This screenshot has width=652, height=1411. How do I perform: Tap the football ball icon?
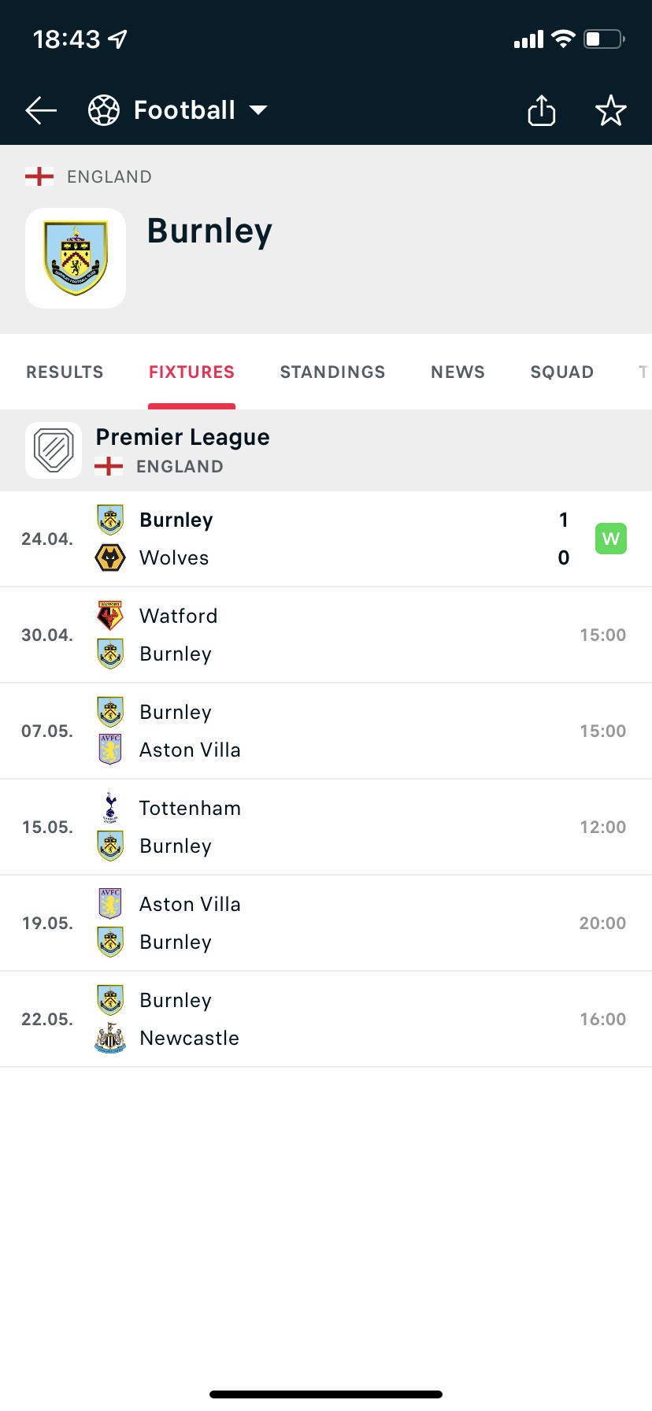(104, 110)
